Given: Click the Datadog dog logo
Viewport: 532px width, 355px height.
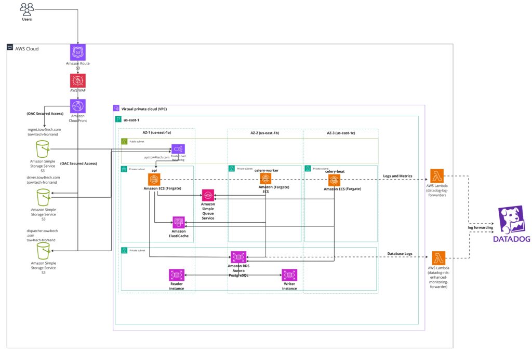Looking at the screenshot, I should pyautogui.click(x=511, y=220).
